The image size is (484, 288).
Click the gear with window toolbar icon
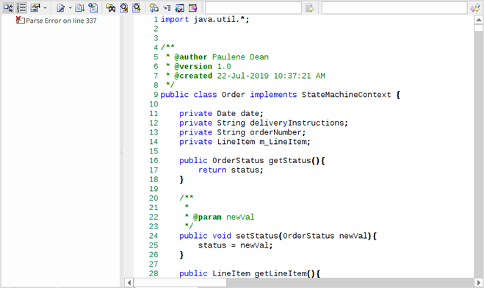(x=153, y=8)
